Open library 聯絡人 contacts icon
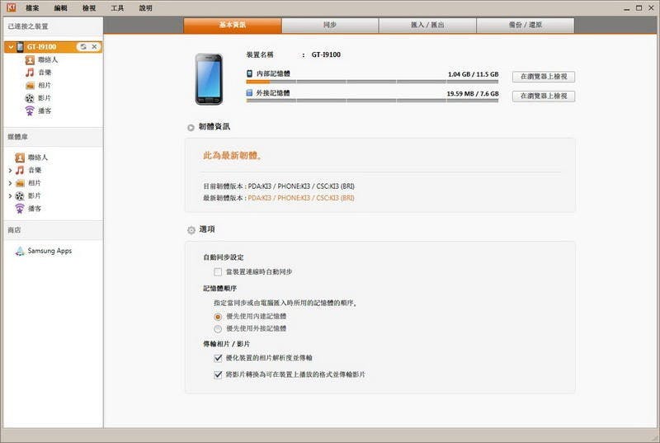660x443 pixels. point(20,158)
